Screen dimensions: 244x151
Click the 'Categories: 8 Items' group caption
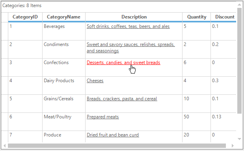click(x=22, y=6)
